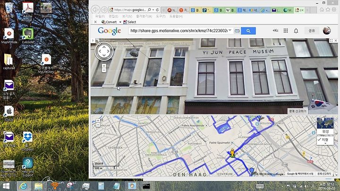Open the Google apps grid icon
Image resolution: width=340 pixels, height=191 pixels.
[x=286, y=31]
